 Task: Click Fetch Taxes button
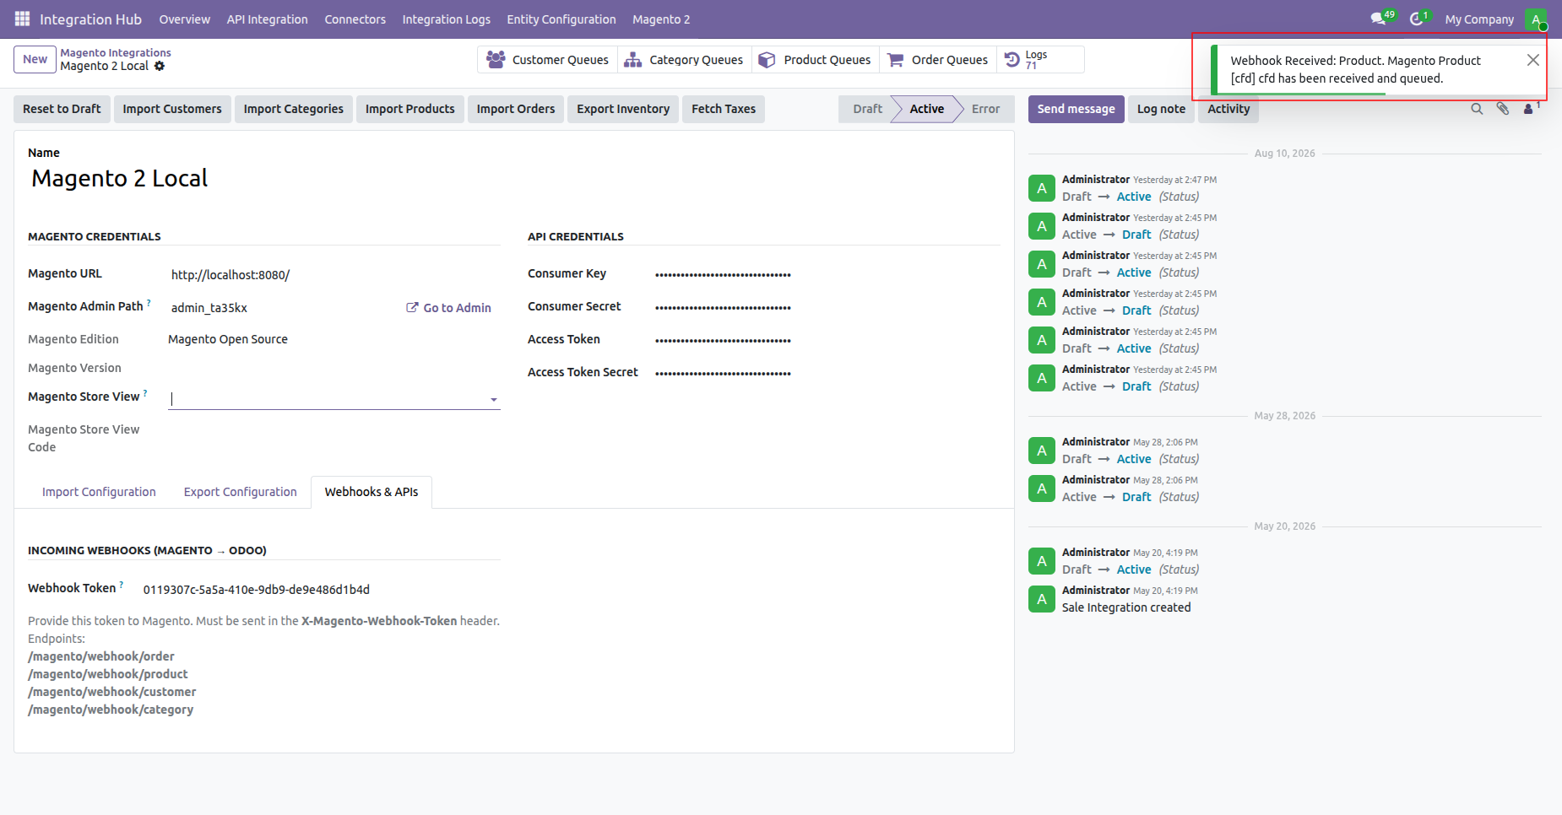(x=724, y=109)
